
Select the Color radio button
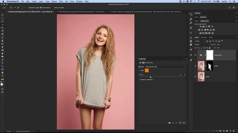pos(139,71)
